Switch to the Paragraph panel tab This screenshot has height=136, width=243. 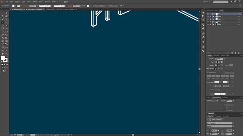(x=218, y=116)
